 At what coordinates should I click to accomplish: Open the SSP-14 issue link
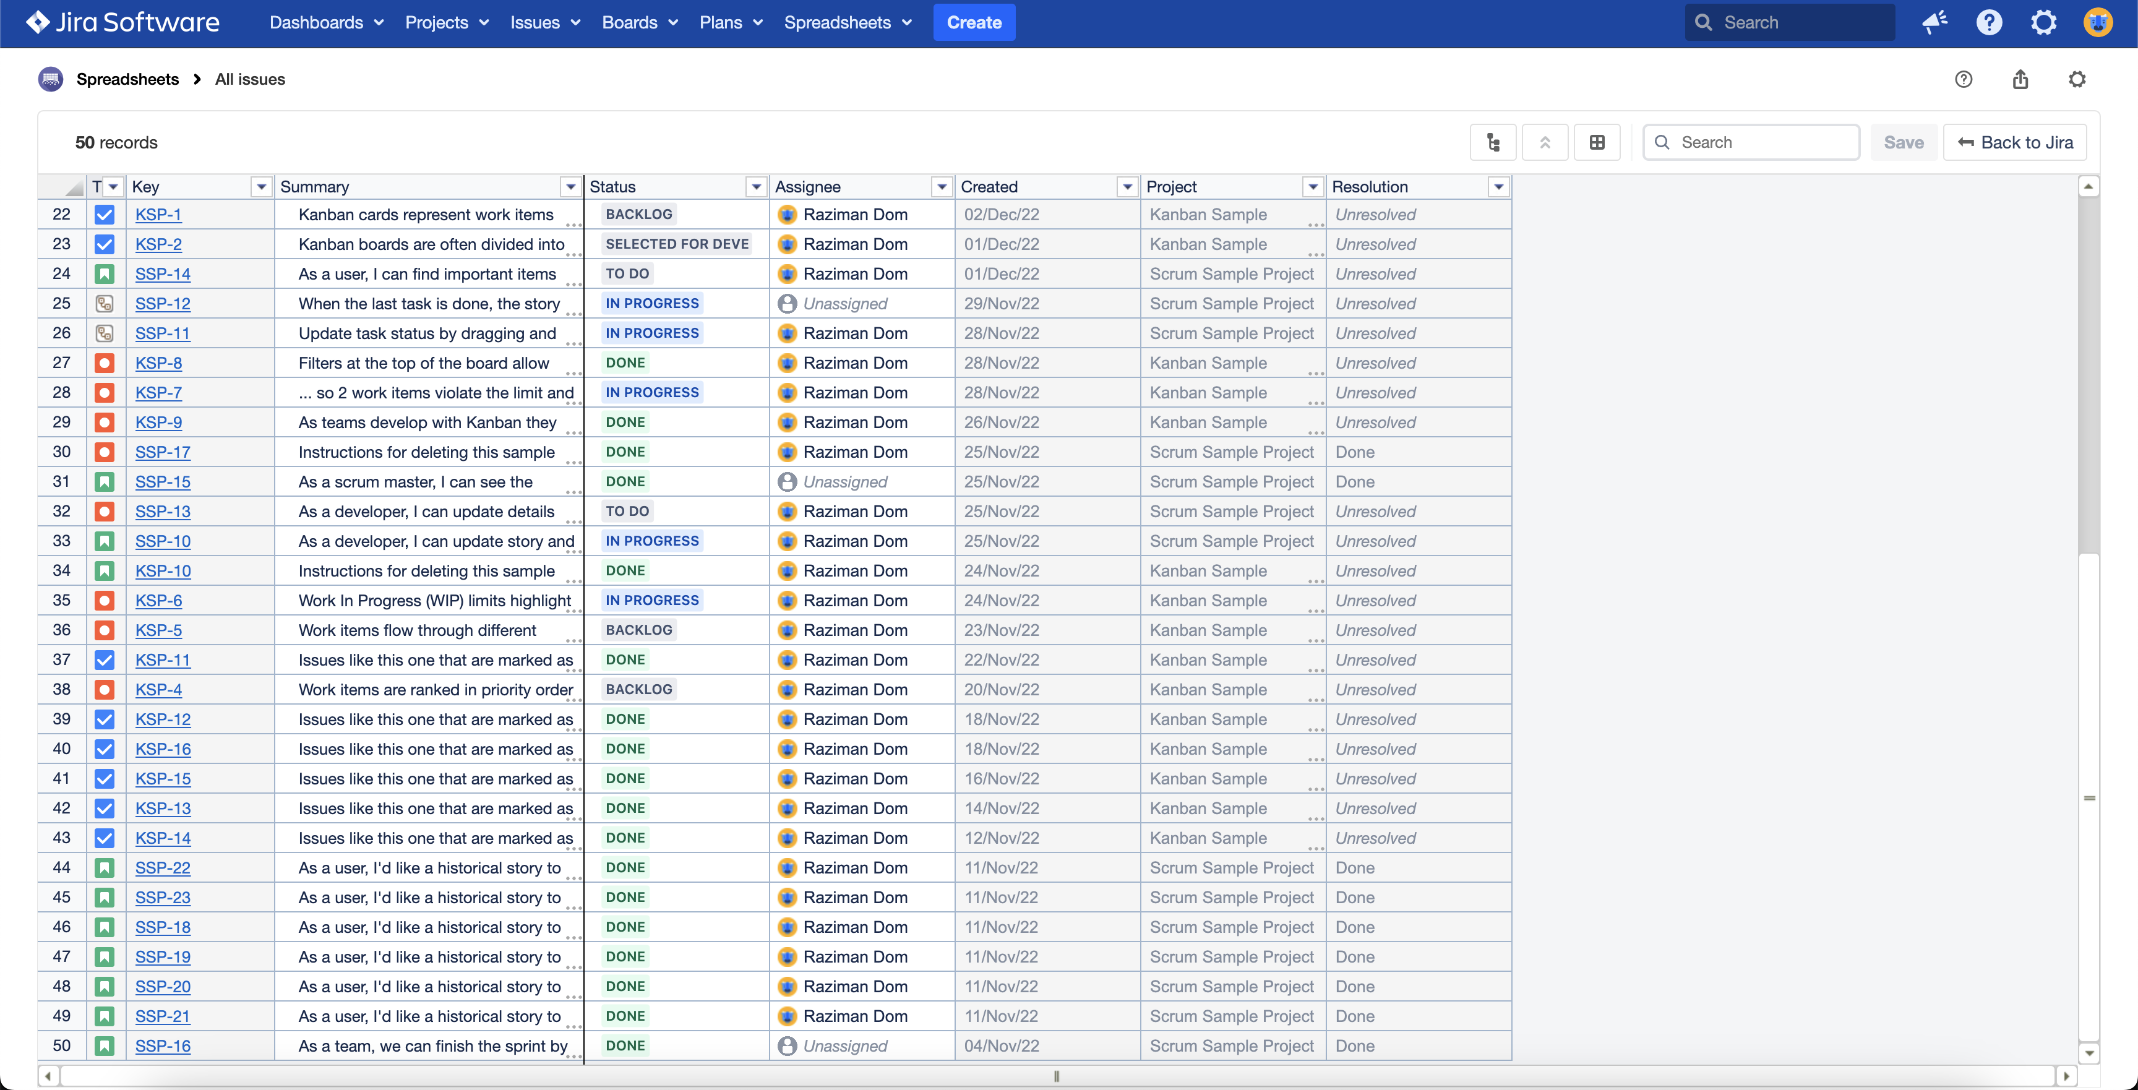[163, 274]
